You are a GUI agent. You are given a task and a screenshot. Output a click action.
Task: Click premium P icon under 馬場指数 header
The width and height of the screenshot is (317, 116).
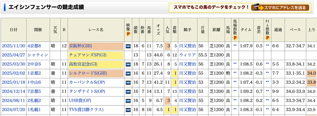(235, 38)
